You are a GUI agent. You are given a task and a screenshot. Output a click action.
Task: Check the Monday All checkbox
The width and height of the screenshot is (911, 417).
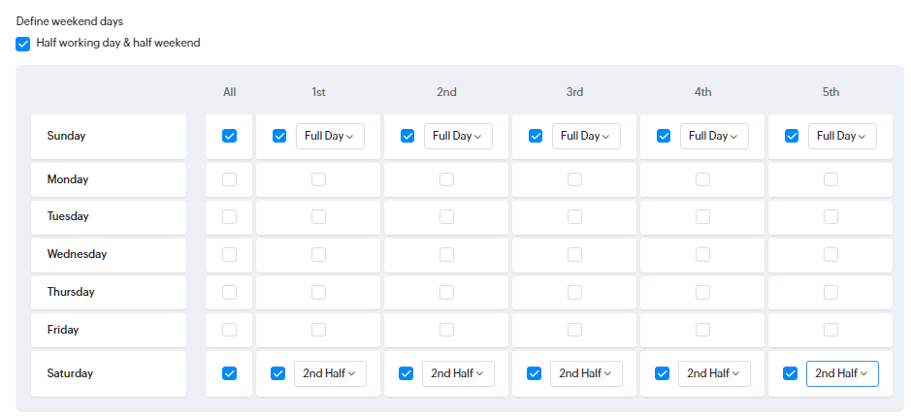pos(230,179)
